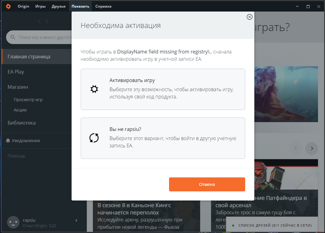325x233 pixels.
Task: Maximize the Origin window
Action: coord(308,6)
